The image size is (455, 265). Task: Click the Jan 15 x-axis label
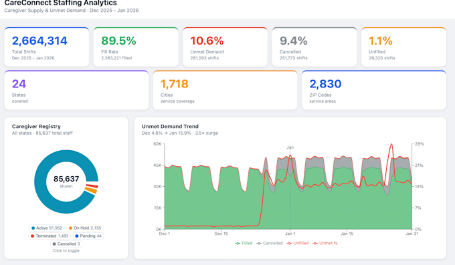347,234
